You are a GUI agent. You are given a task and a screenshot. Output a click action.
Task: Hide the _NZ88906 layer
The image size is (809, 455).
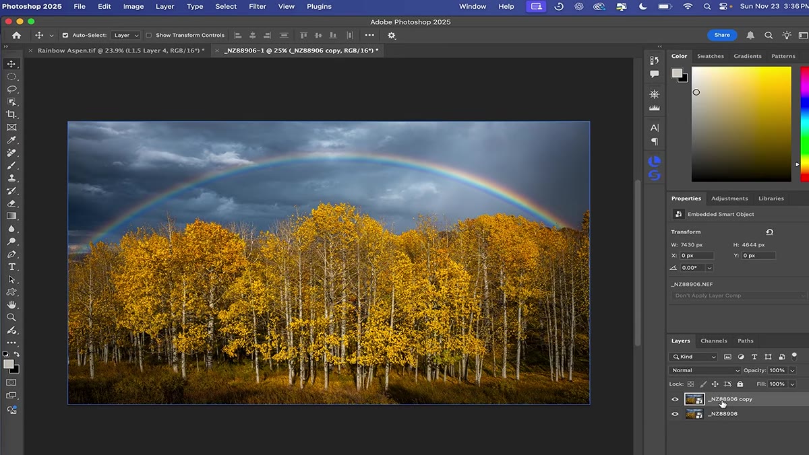click(x=675, y=414)
